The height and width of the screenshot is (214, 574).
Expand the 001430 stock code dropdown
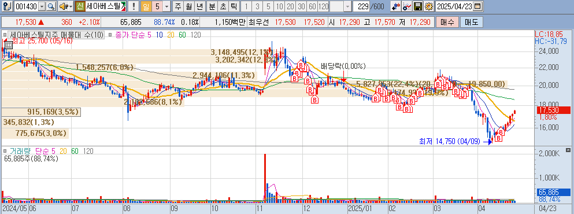[x=42, y=6]
